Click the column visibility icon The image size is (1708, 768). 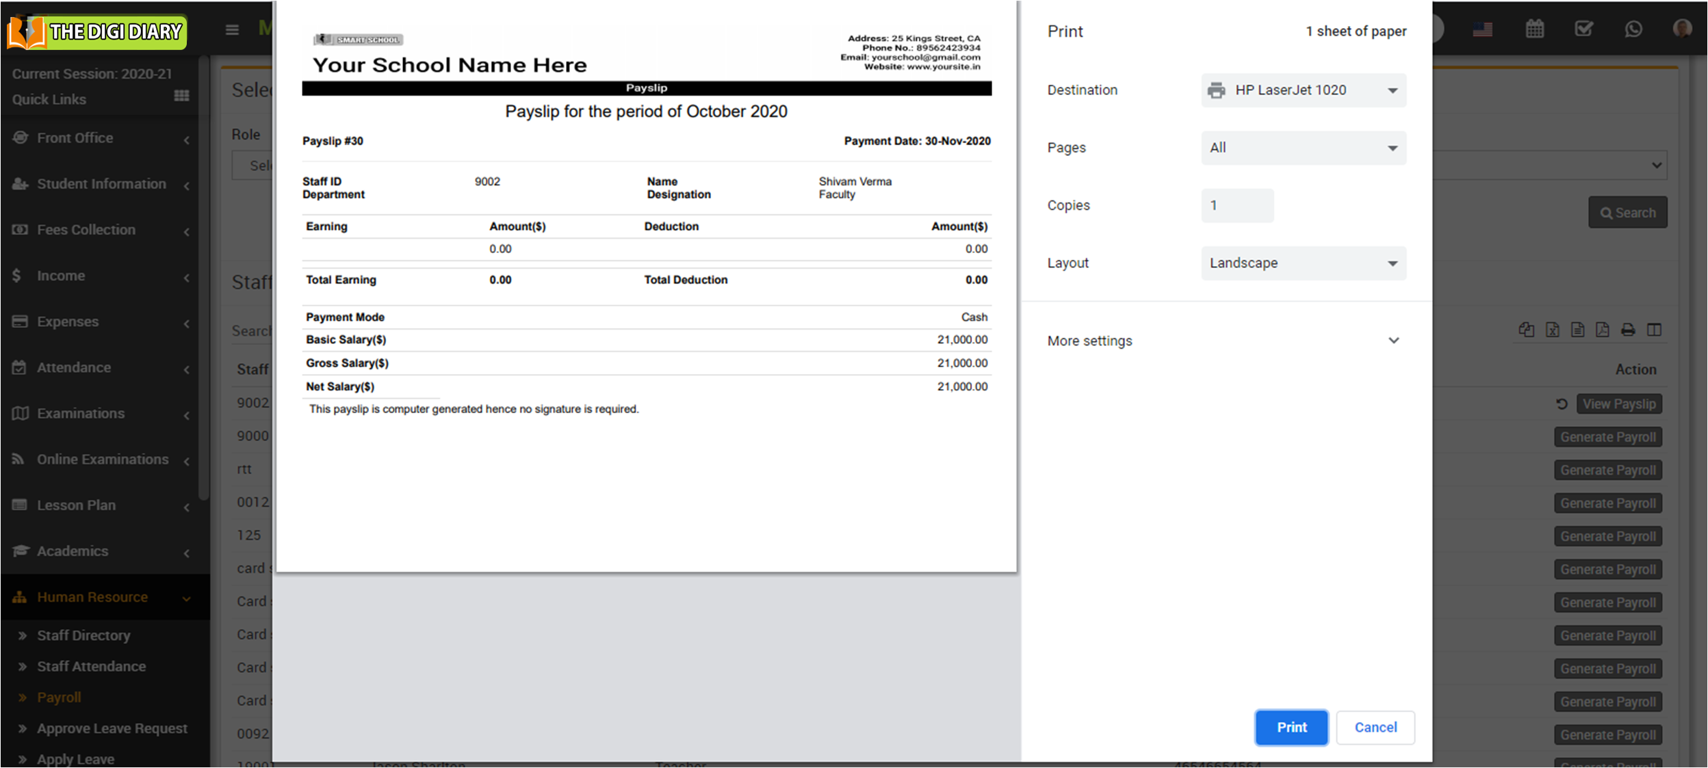[x=1654, y=330]
